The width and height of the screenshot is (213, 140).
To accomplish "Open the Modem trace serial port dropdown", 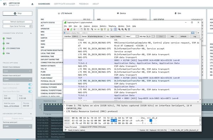I will [17, 80].
